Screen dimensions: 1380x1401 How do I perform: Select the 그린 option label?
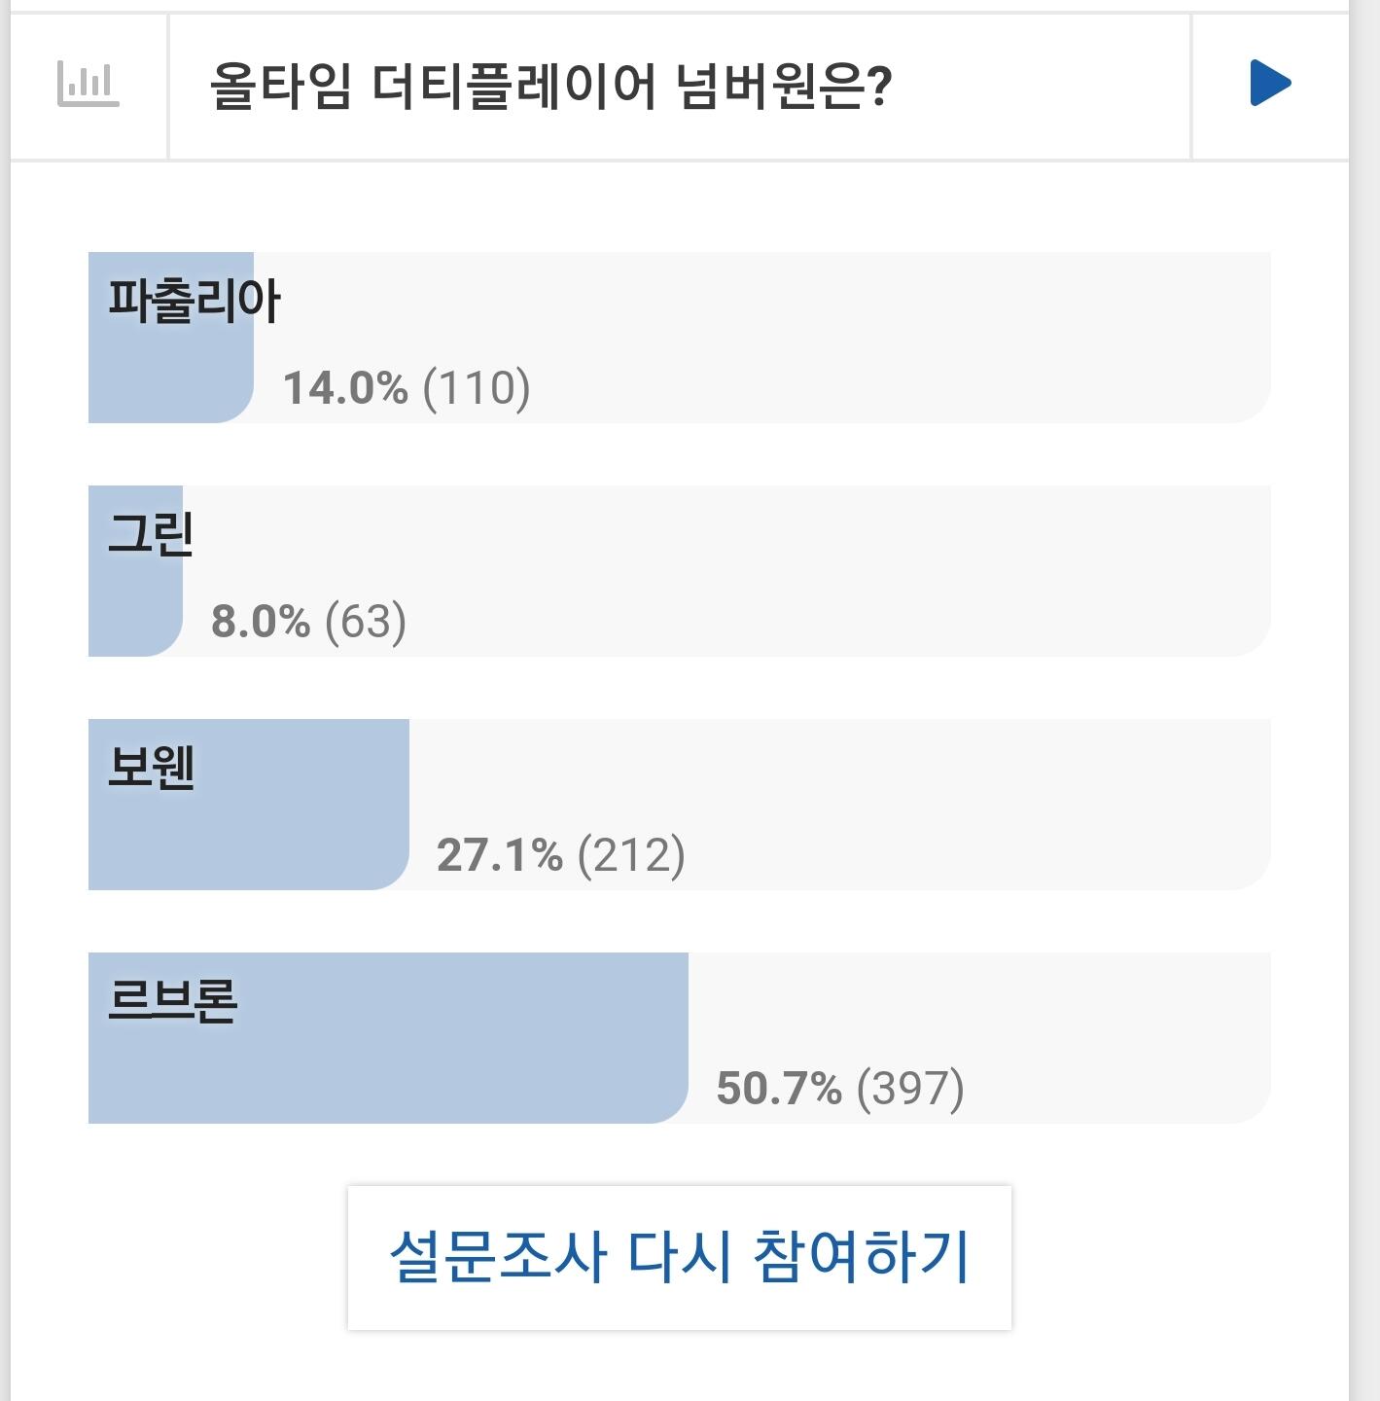[151, 534]
